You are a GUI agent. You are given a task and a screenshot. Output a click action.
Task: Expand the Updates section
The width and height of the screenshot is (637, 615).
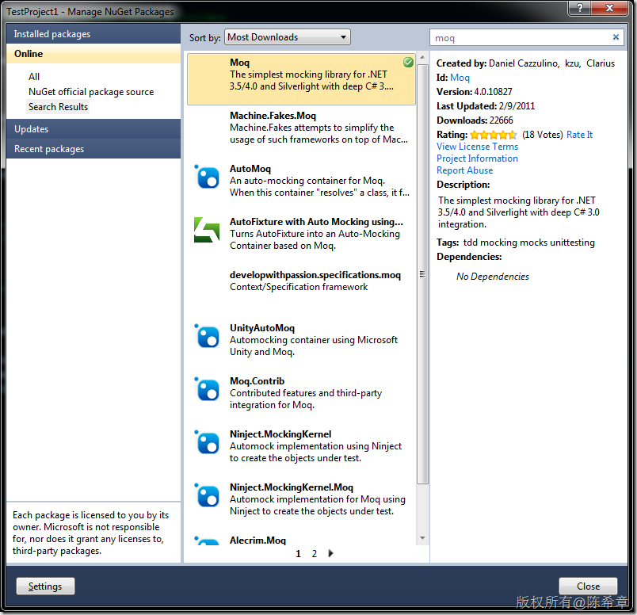click(x=93, y=129)
